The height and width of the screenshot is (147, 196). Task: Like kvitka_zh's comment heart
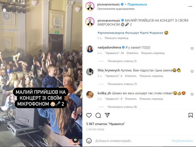(x=192, y=95)
